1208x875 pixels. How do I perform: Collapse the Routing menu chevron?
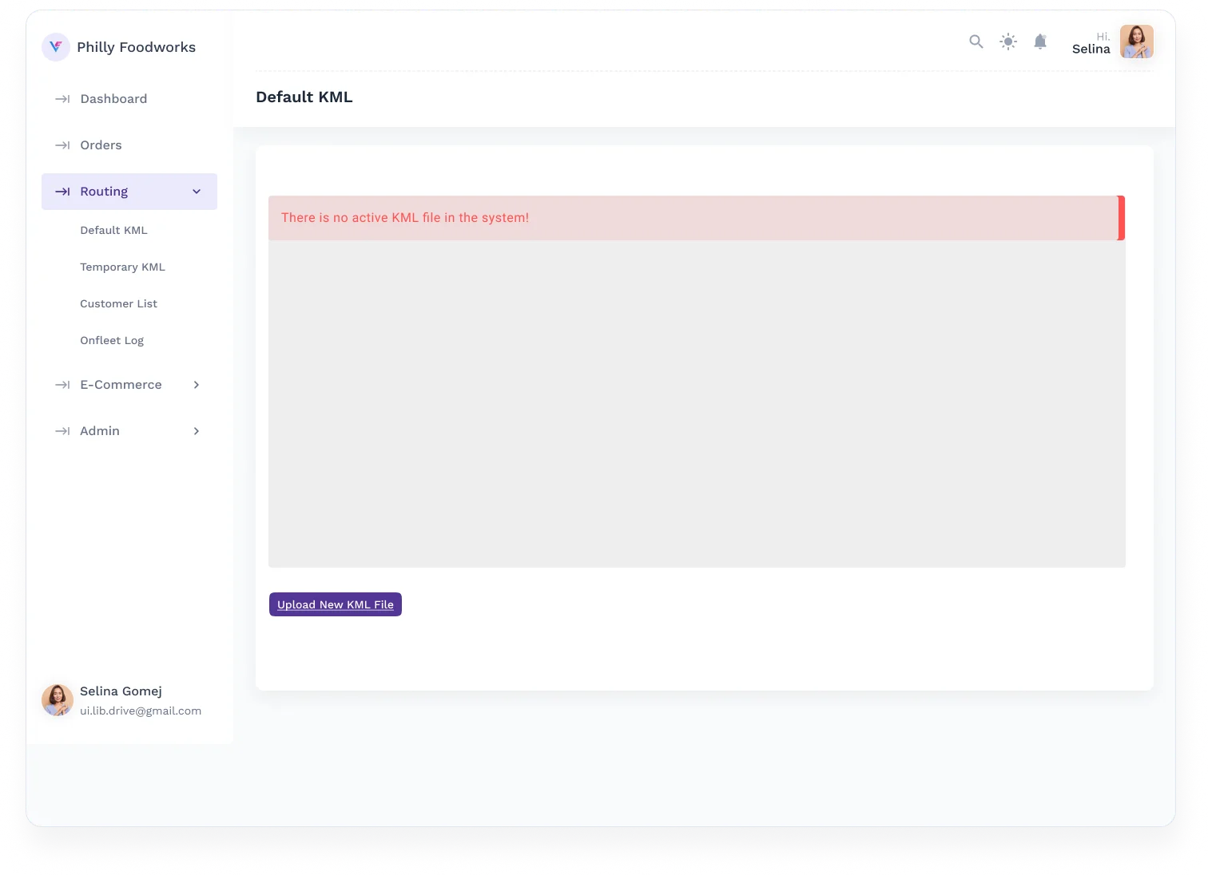[x=197, y=192]
